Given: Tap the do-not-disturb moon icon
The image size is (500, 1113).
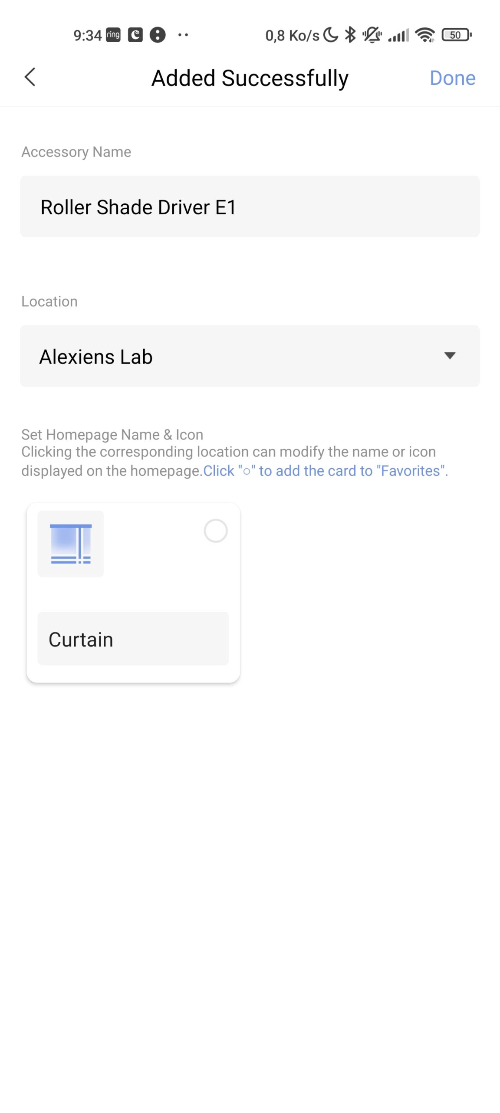Looking at the screenshot, I should tap(331, 35).
